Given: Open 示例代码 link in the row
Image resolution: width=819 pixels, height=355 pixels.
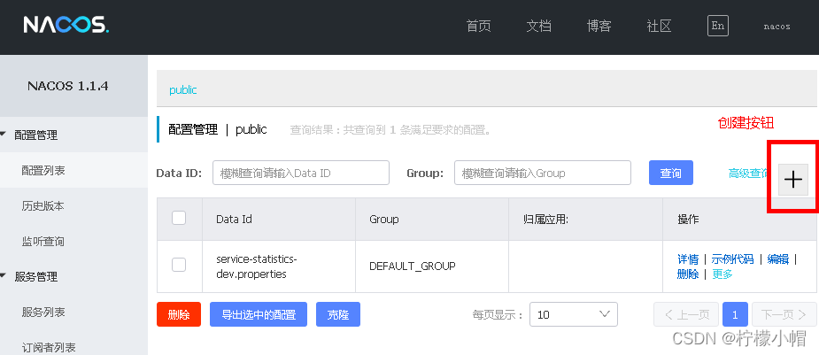Looking at the screenshot, I should point(732,259).
